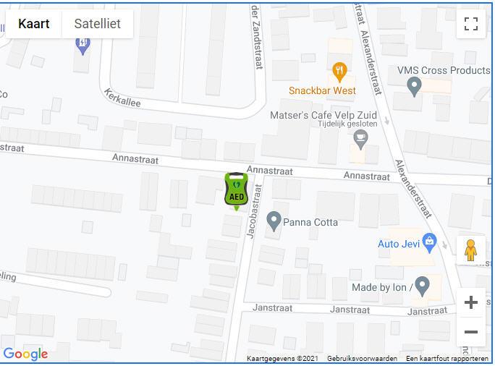Click the EV charging station pin
495x366 pixels.
[x=82, y=46]
